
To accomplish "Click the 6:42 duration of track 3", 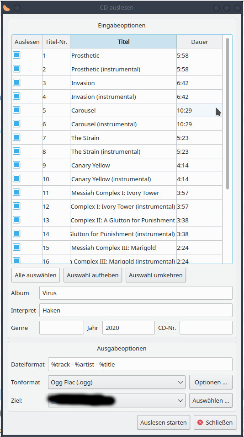I will pos(200,83).
